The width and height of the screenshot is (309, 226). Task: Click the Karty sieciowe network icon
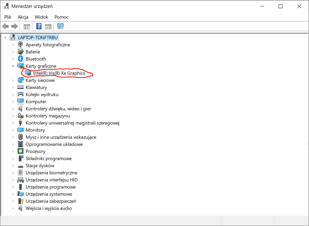21,80
